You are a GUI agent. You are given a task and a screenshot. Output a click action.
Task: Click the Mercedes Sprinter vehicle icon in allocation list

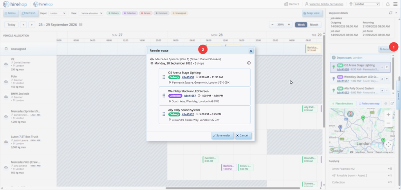pyautogui.click(x=6, y=117)
